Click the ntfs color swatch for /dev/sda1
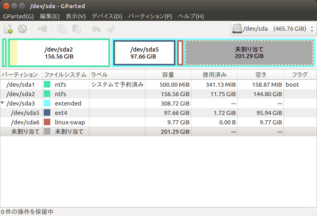The width and height of the screenshot is (317, 216). 47,84
